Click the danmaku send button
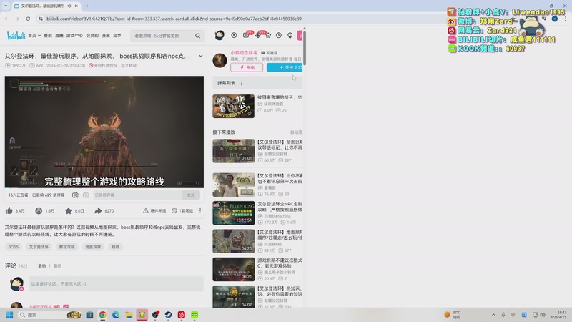This screenshot has width=572, height=322. coord(191,195)
